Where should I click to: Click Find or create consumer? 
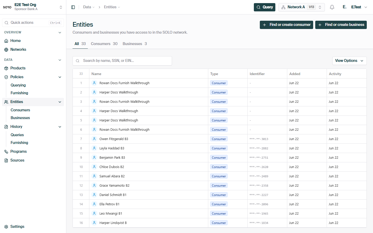pyautogui.click(x=286, y=25)
